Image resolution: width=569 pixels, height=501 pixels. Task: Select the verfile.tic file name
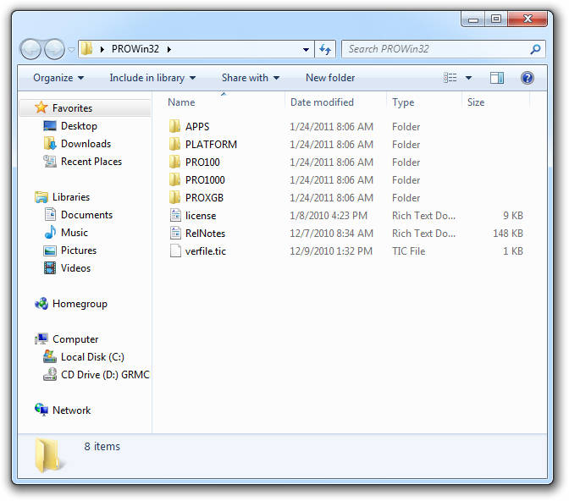206,251
